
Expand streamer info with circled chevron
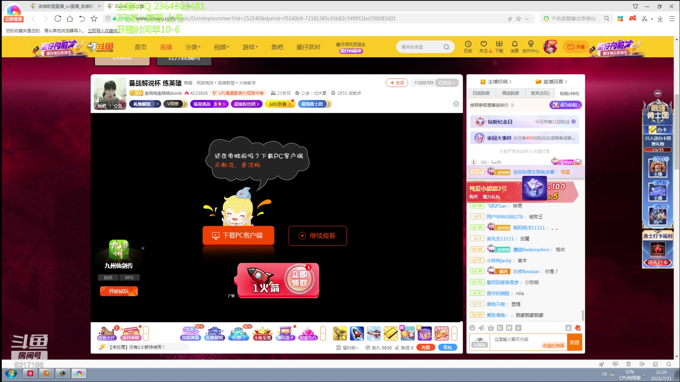(456, 104)
